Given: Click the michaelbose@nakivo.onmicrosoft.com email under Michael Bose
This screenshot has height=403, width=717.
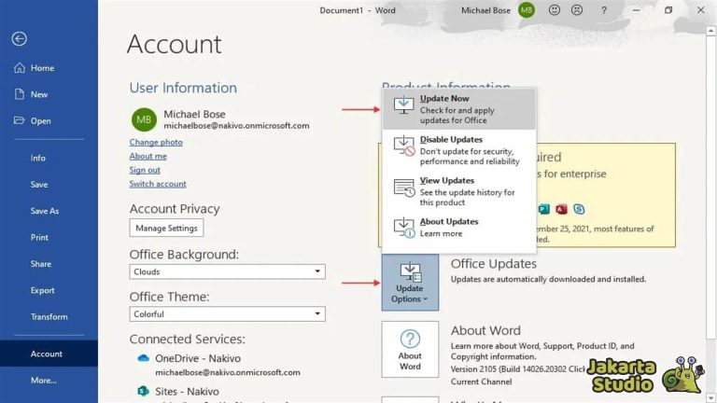Looking at the screenshot, I should pos(236,126).
